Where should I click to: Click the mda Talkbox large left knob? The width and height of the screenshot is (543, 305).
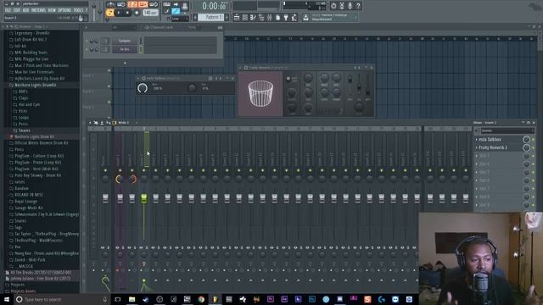[143, 88]
